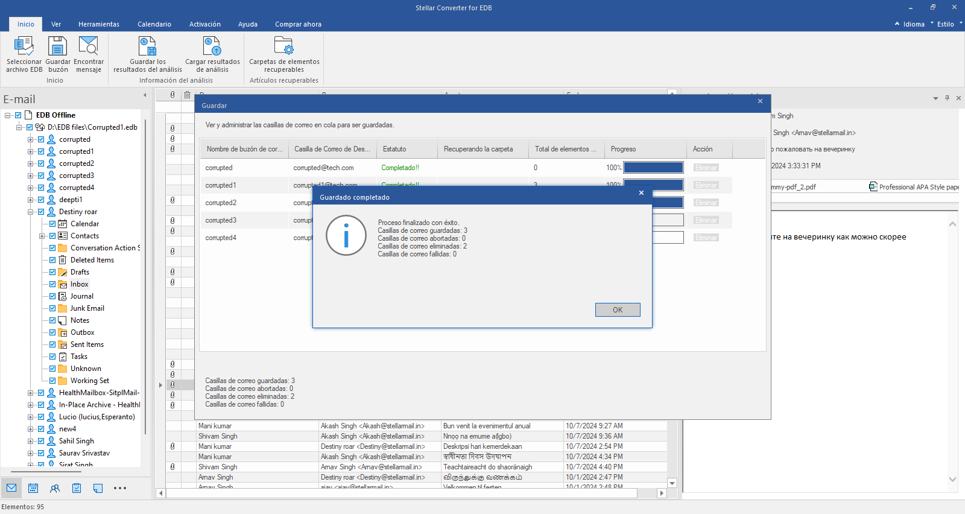Toggle checkbox for Working Set folder
Image resolution: width=965 pixels, height=514 pixels.
tap(52, 381)
